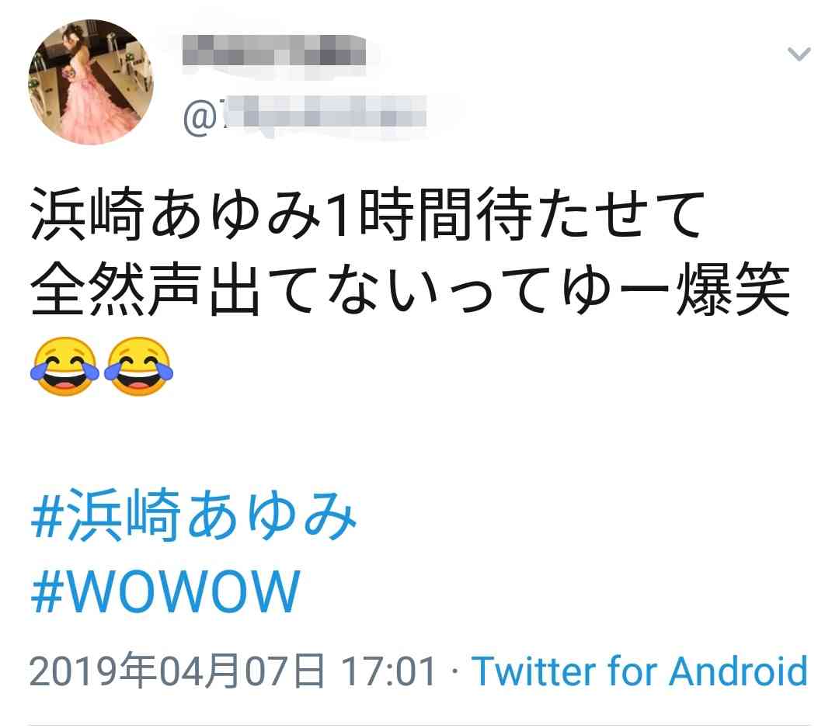The width and height of the screenshot is (839, 728).
Task: Select the second laughing-tears emoji
Action: point(138,366)
